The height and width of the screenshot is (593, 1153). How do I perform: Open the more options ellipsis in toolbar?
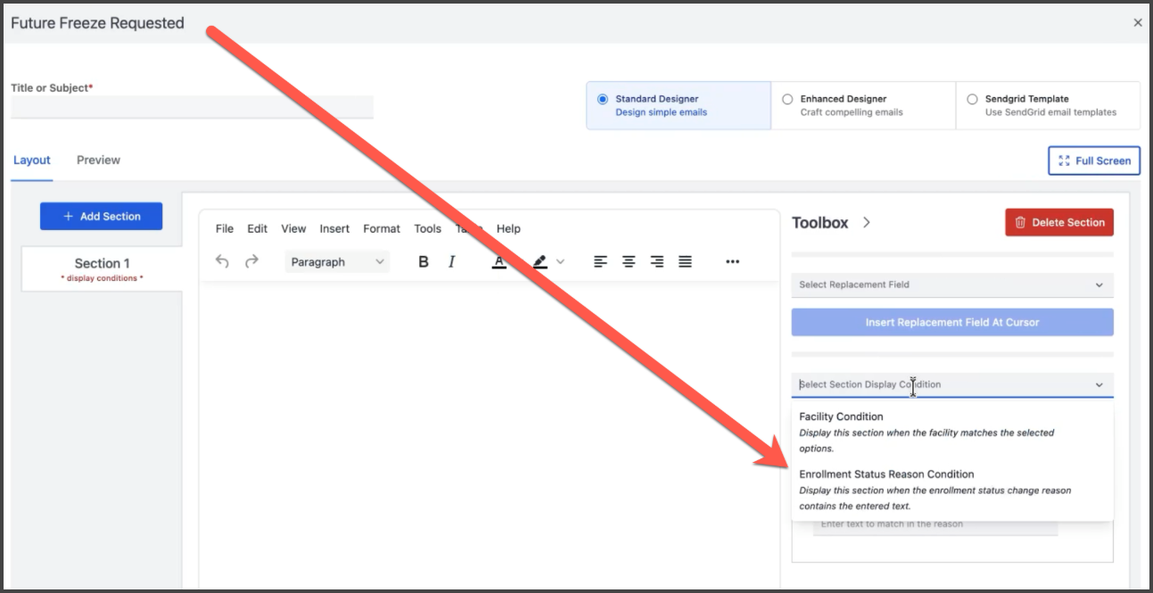pos(732,261)
